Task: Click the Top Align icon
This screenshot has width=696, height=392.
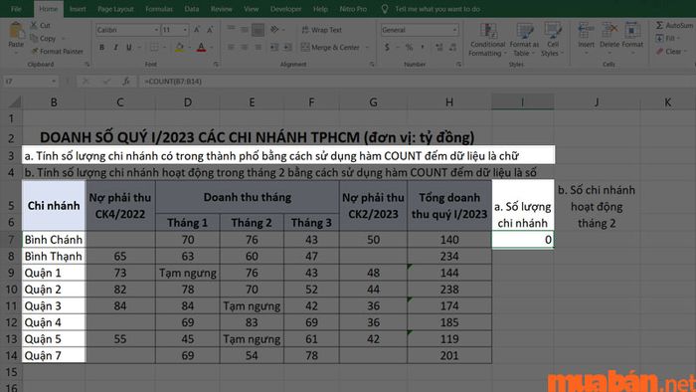Action: point(231,29)
